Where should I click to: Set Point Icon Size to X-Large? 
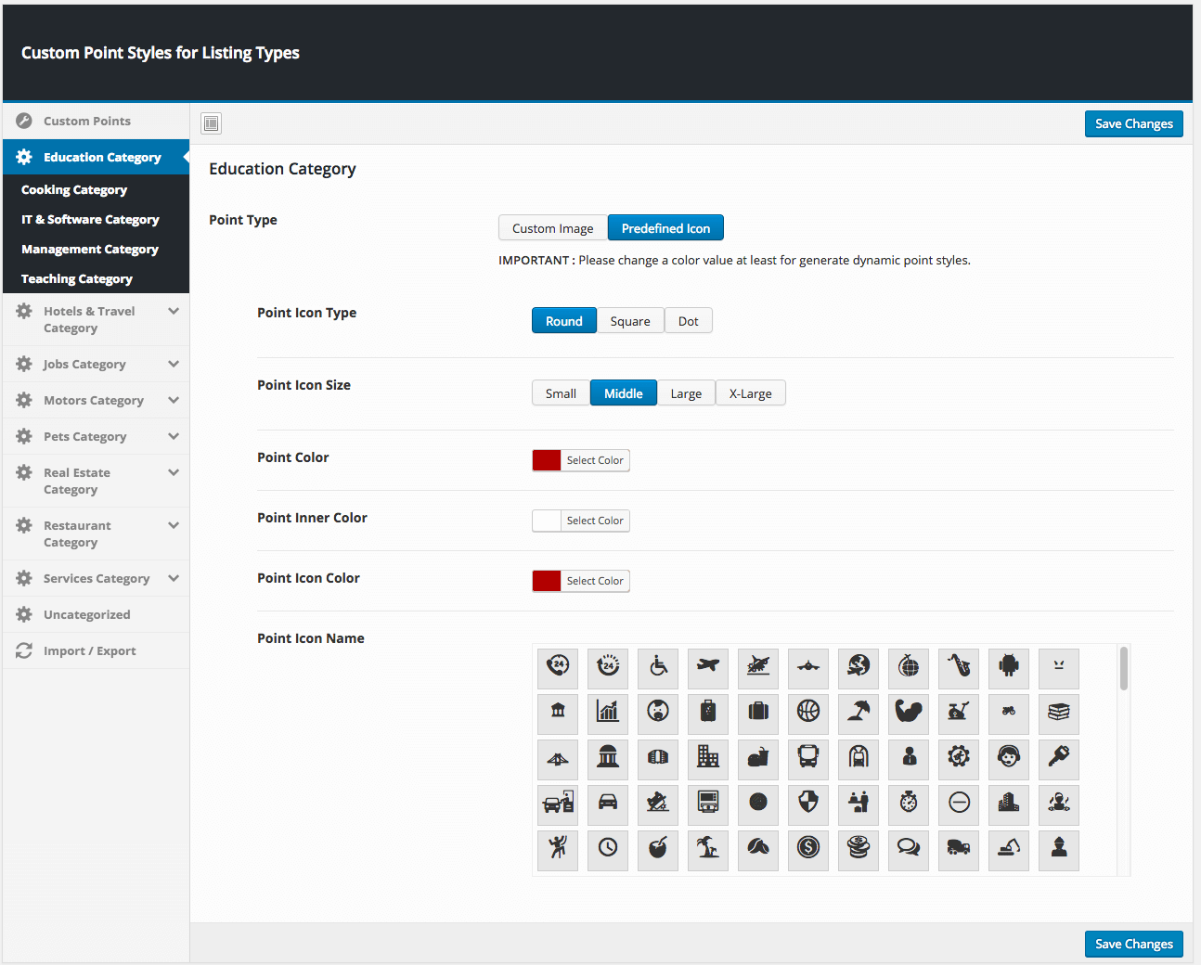pyautogui.click(x=750, y=393)
